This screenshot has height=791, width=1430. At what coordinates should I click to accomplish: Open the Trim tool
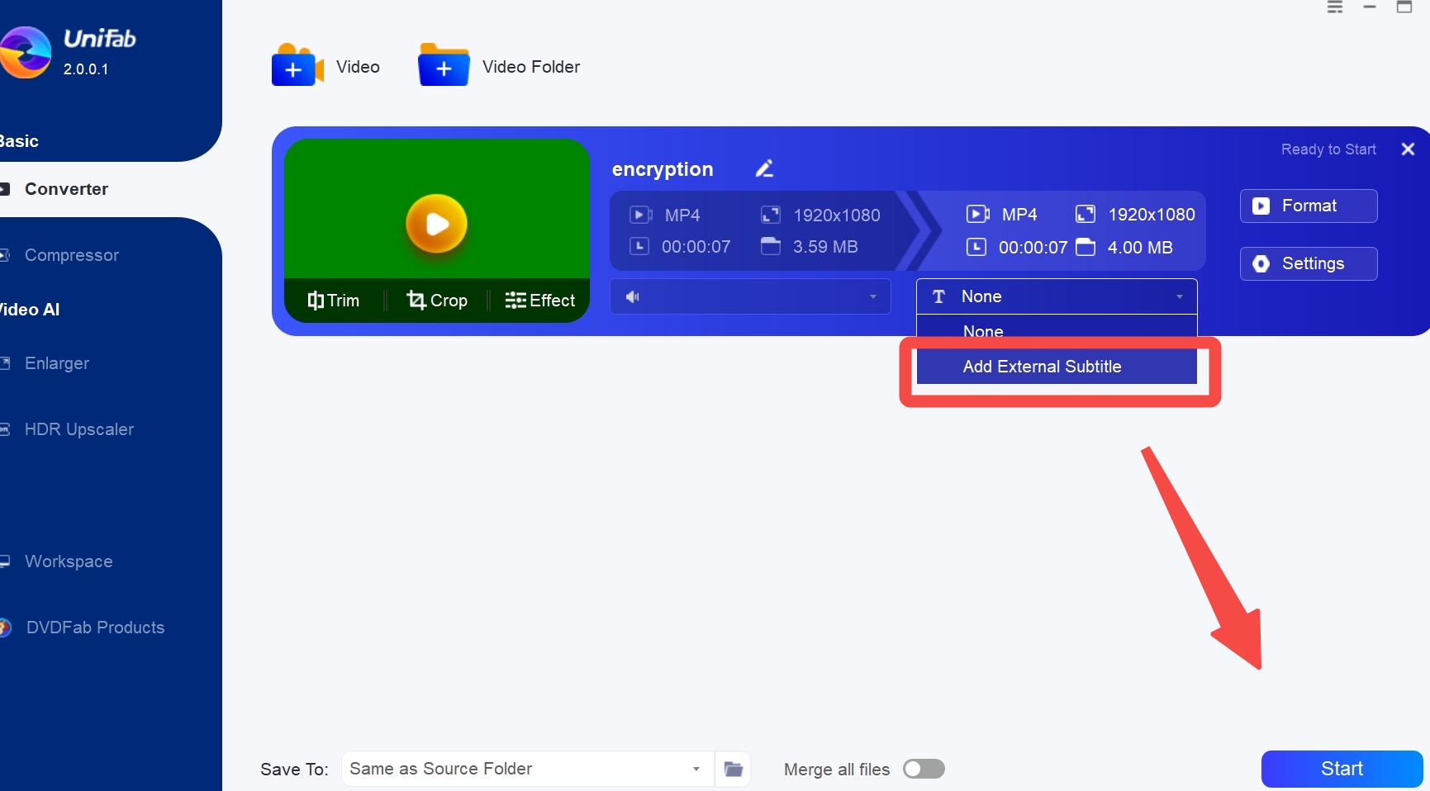(x=334, y=301)
